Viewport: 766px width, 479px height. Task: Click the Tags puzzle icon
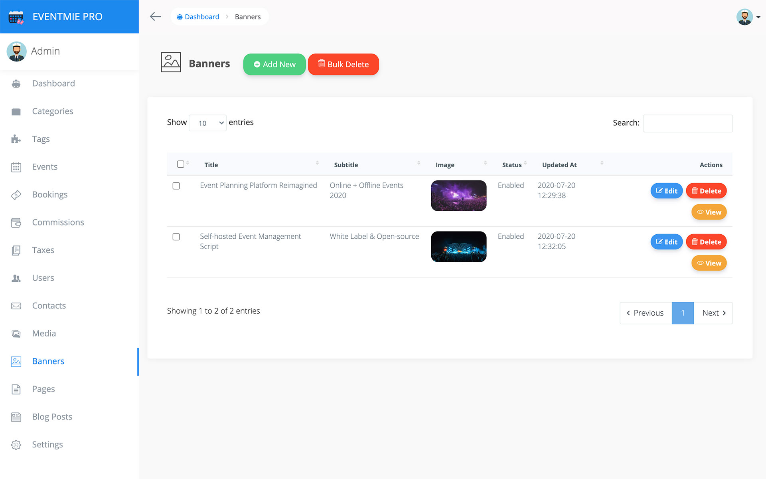pos(16,139)
